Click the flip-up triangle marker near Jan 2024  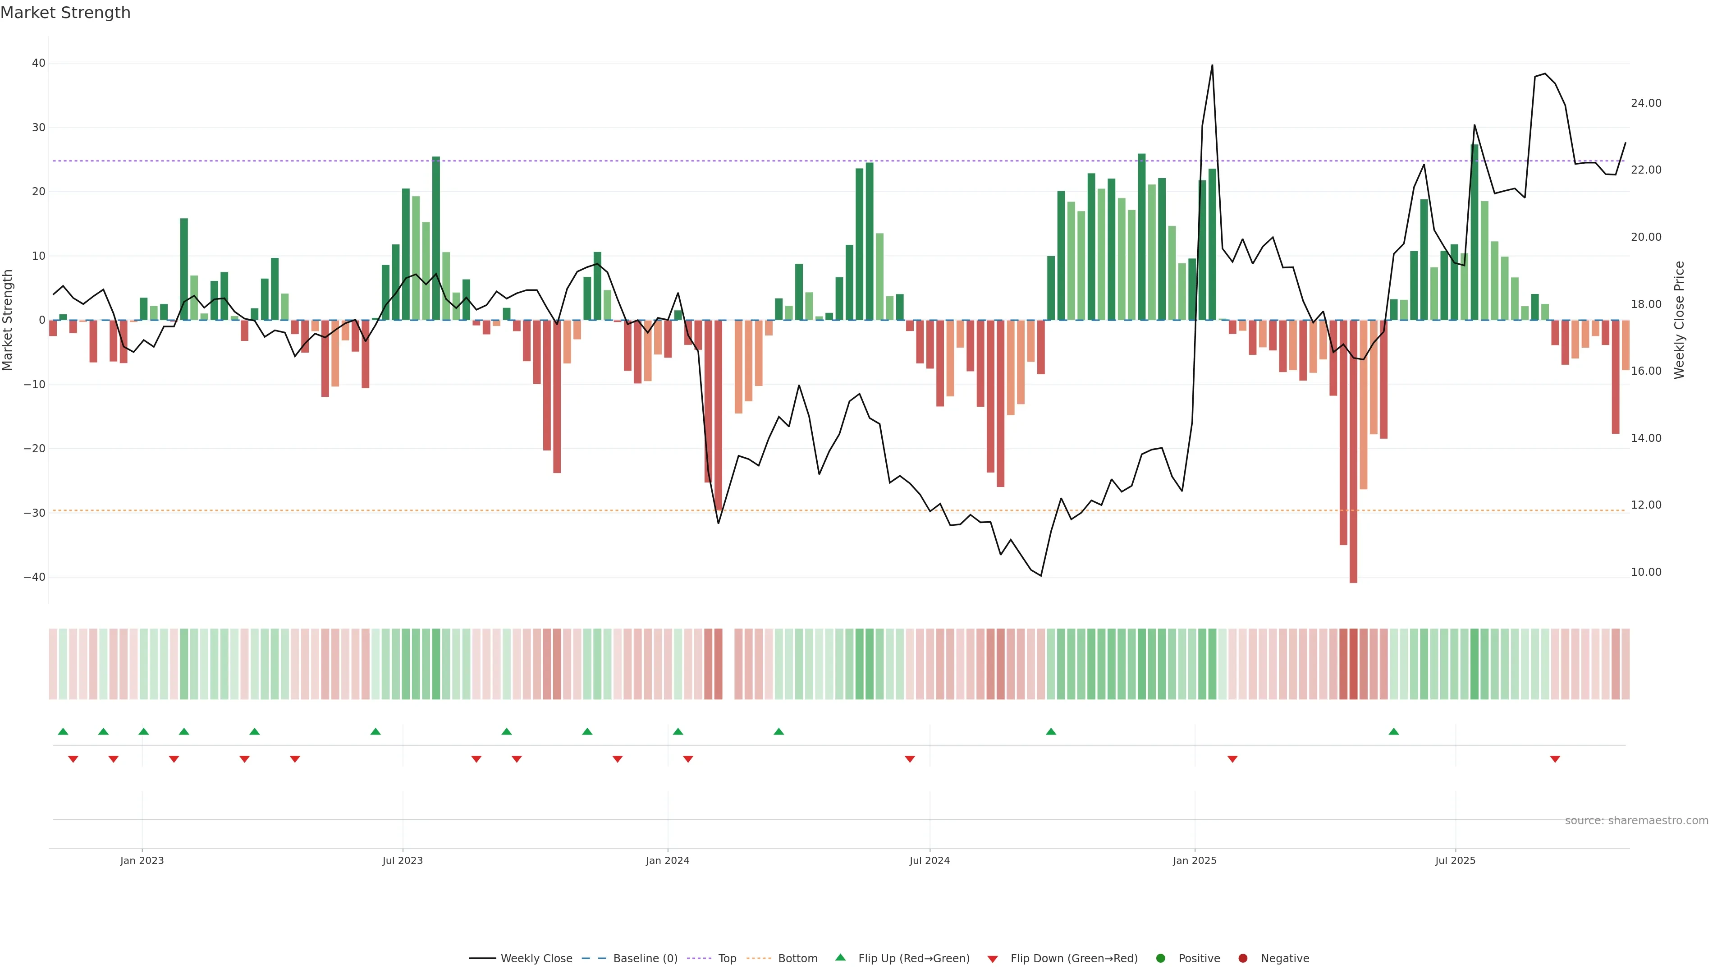click(x=678, y=731)
